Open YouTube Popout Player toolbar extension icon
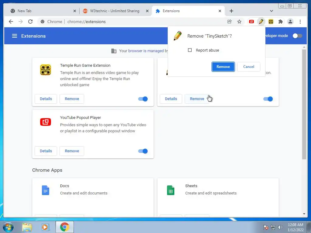 251,22
